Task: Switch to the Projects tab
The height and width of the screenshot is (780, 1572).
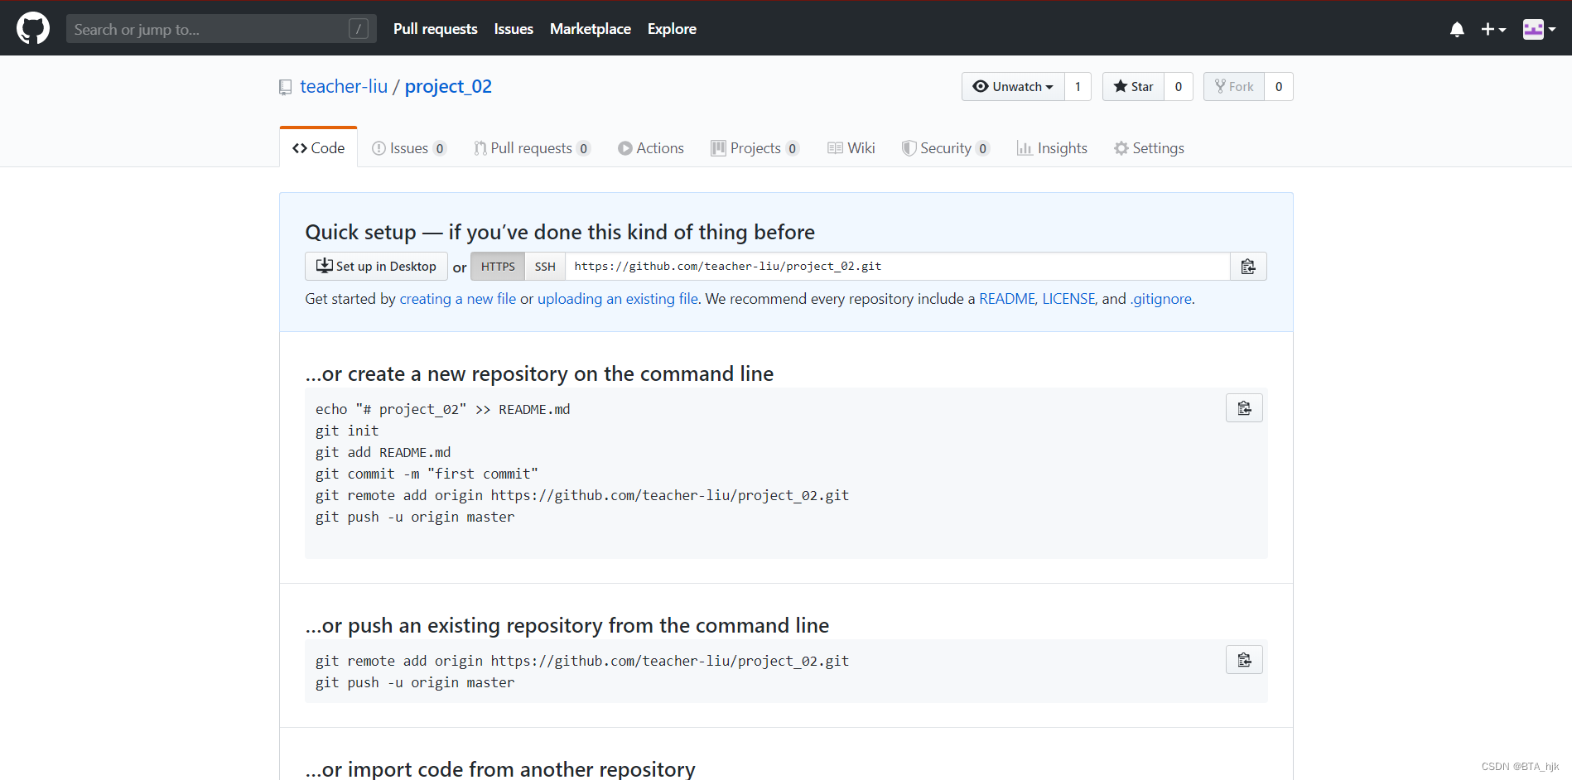Action: tap(755, 148)
